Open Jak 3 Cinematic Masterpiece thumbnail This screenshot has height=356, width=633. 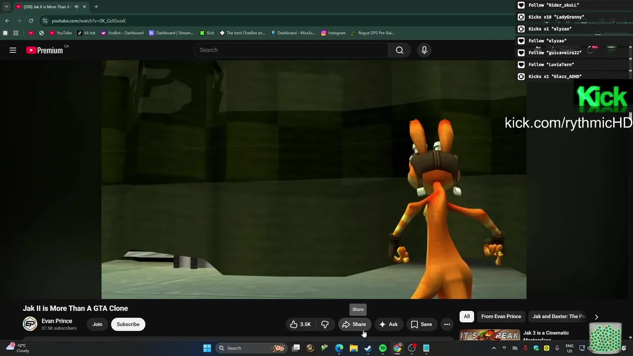(490, 335)
